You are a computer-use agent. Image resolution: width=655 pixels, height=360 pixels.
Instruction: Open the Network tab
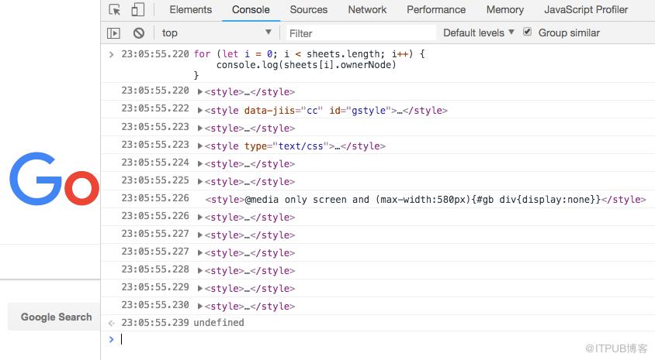point(367,9)
